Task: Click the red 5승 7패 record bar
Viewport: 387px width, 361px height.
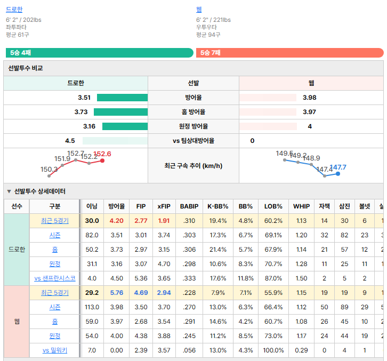Action: (290, 53)
